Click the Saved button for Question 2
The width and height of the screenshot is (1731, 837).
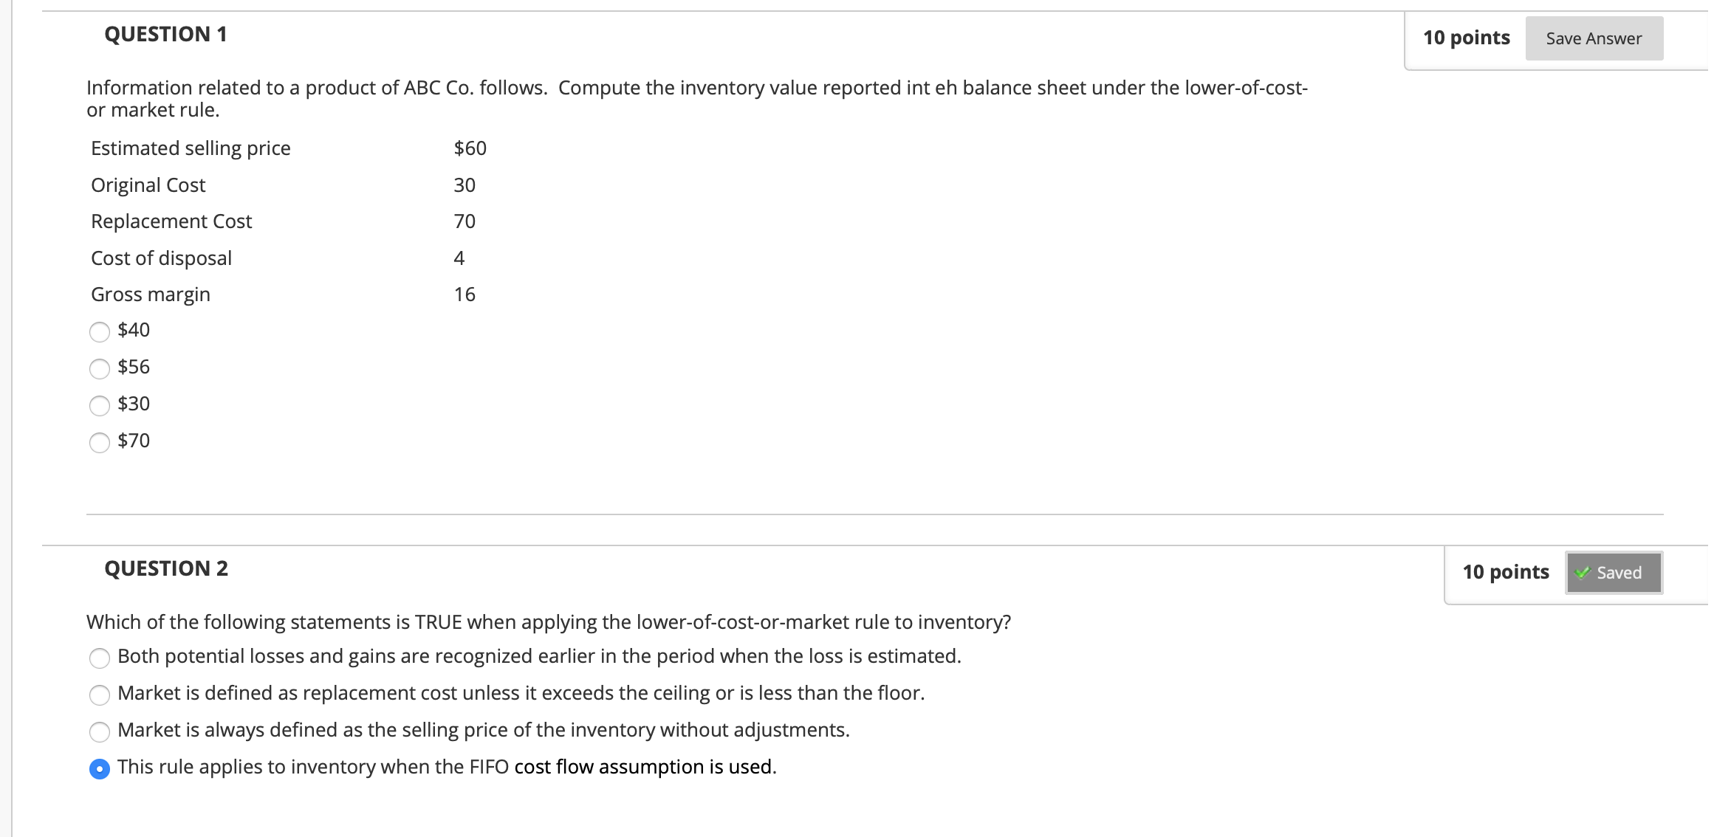pos(1613,572)
